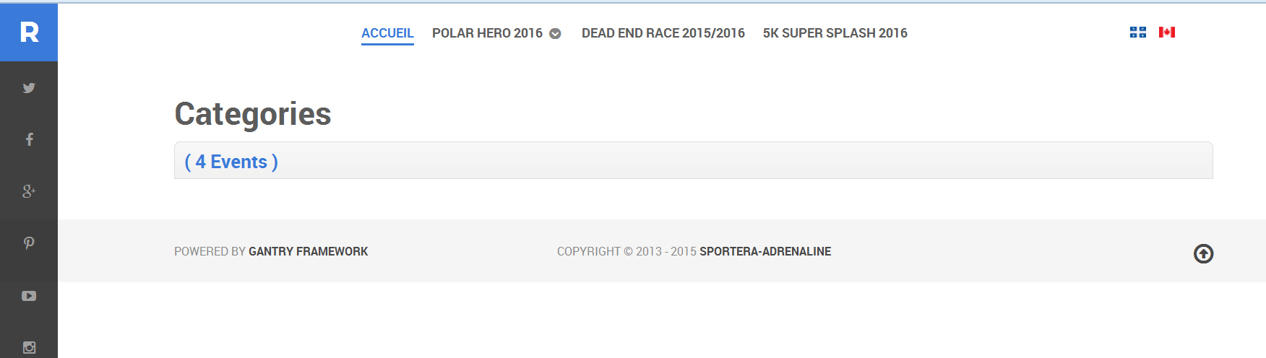Switch language using the Quebec flag

(1138, 32)
